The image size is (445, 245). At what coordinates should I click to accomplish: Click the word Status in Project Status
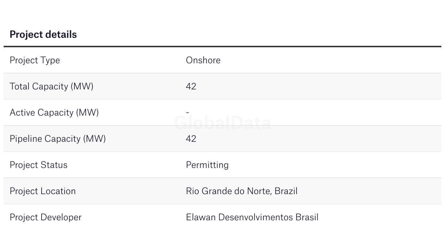pyautogui.click(x=54, y=165)
